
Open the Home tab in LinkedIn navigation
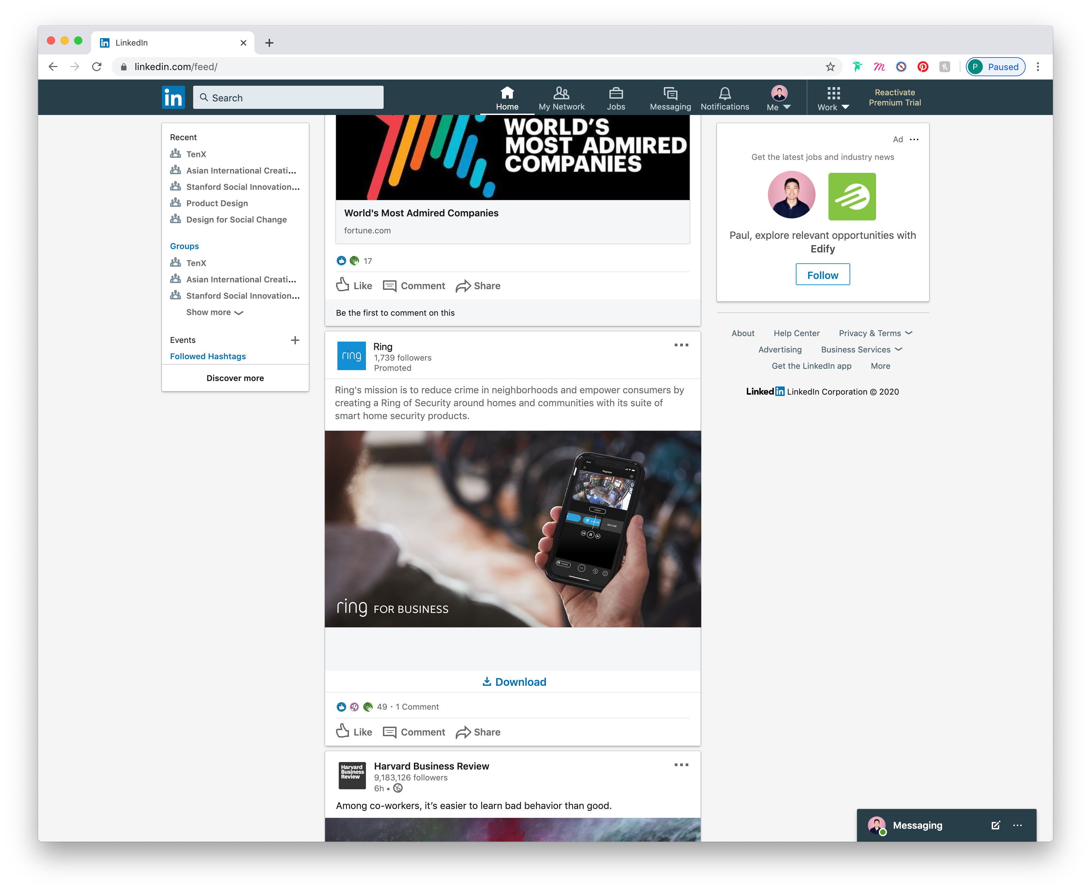point(507,98)
